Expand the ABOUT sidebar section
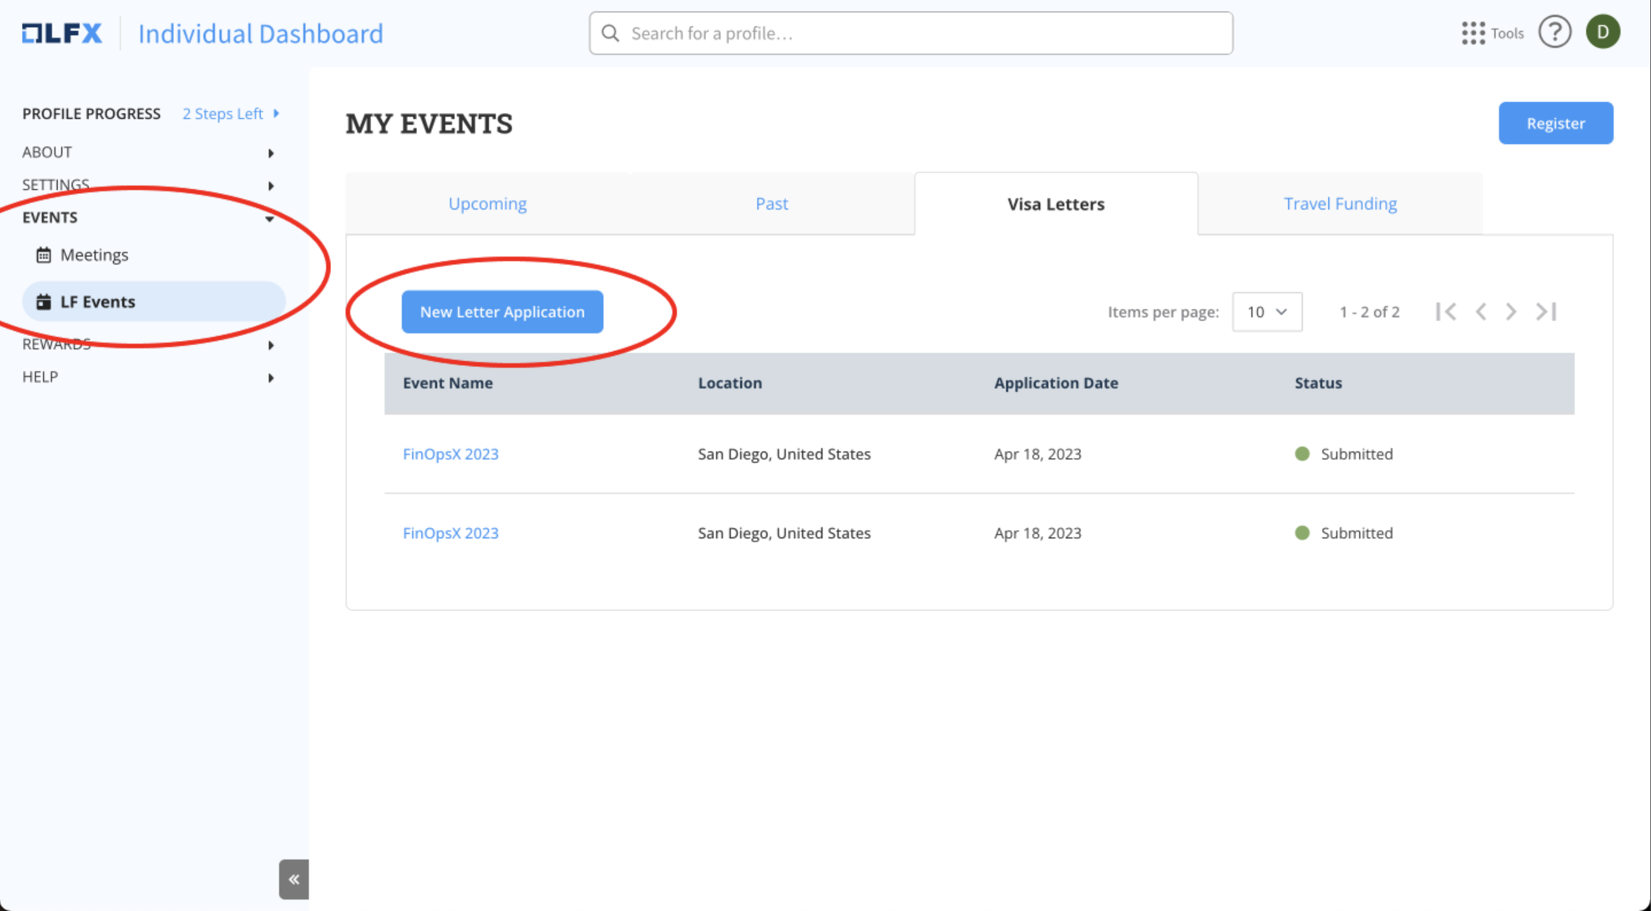This screenshot has height=911, width=1651. [x=149, y=152]
